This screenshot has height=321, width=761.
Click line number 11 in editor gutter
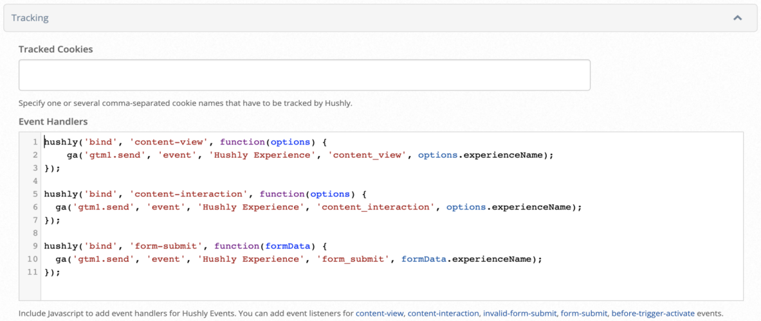[x=33, y=272]
